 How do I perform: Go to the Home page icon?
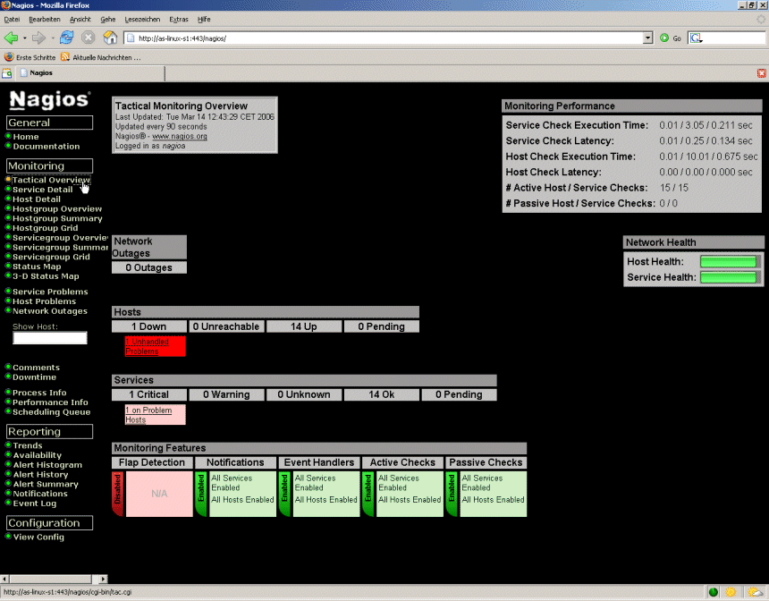[x=110, y=38]
